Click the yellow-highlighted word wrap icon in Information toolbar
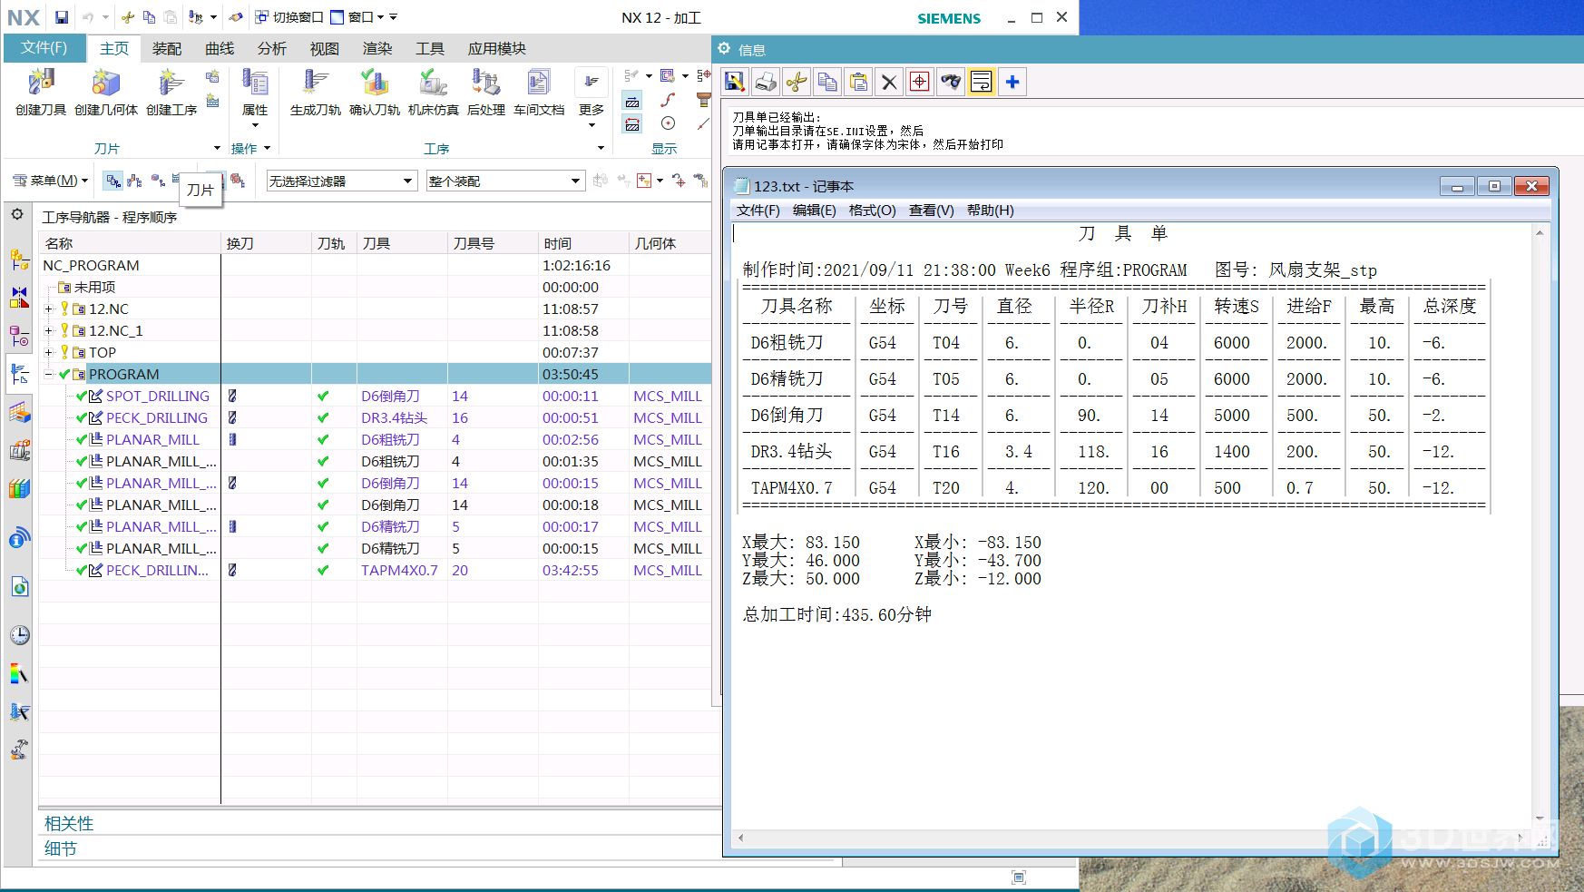Viewport: 1584px width, 892px height. tap(982, 83)
